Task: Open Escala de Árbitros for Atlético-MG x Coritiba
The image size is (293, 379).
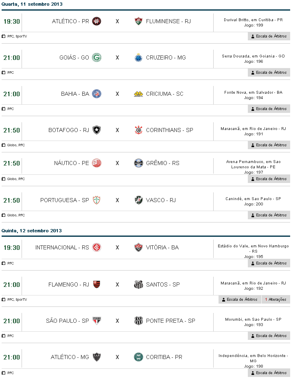Action: point(269,372)
